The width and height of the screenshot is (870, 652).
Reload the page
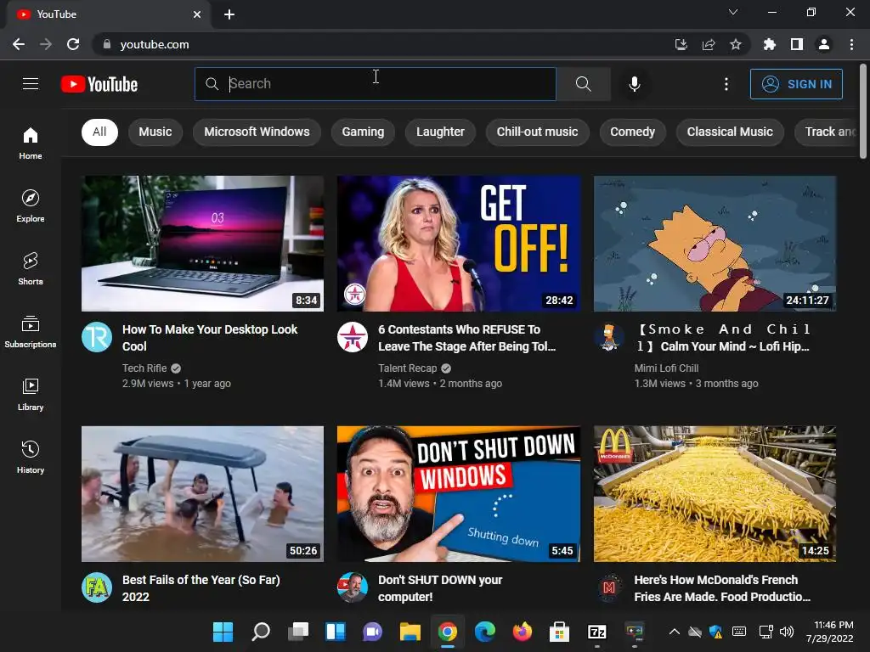tap(73, 44)
